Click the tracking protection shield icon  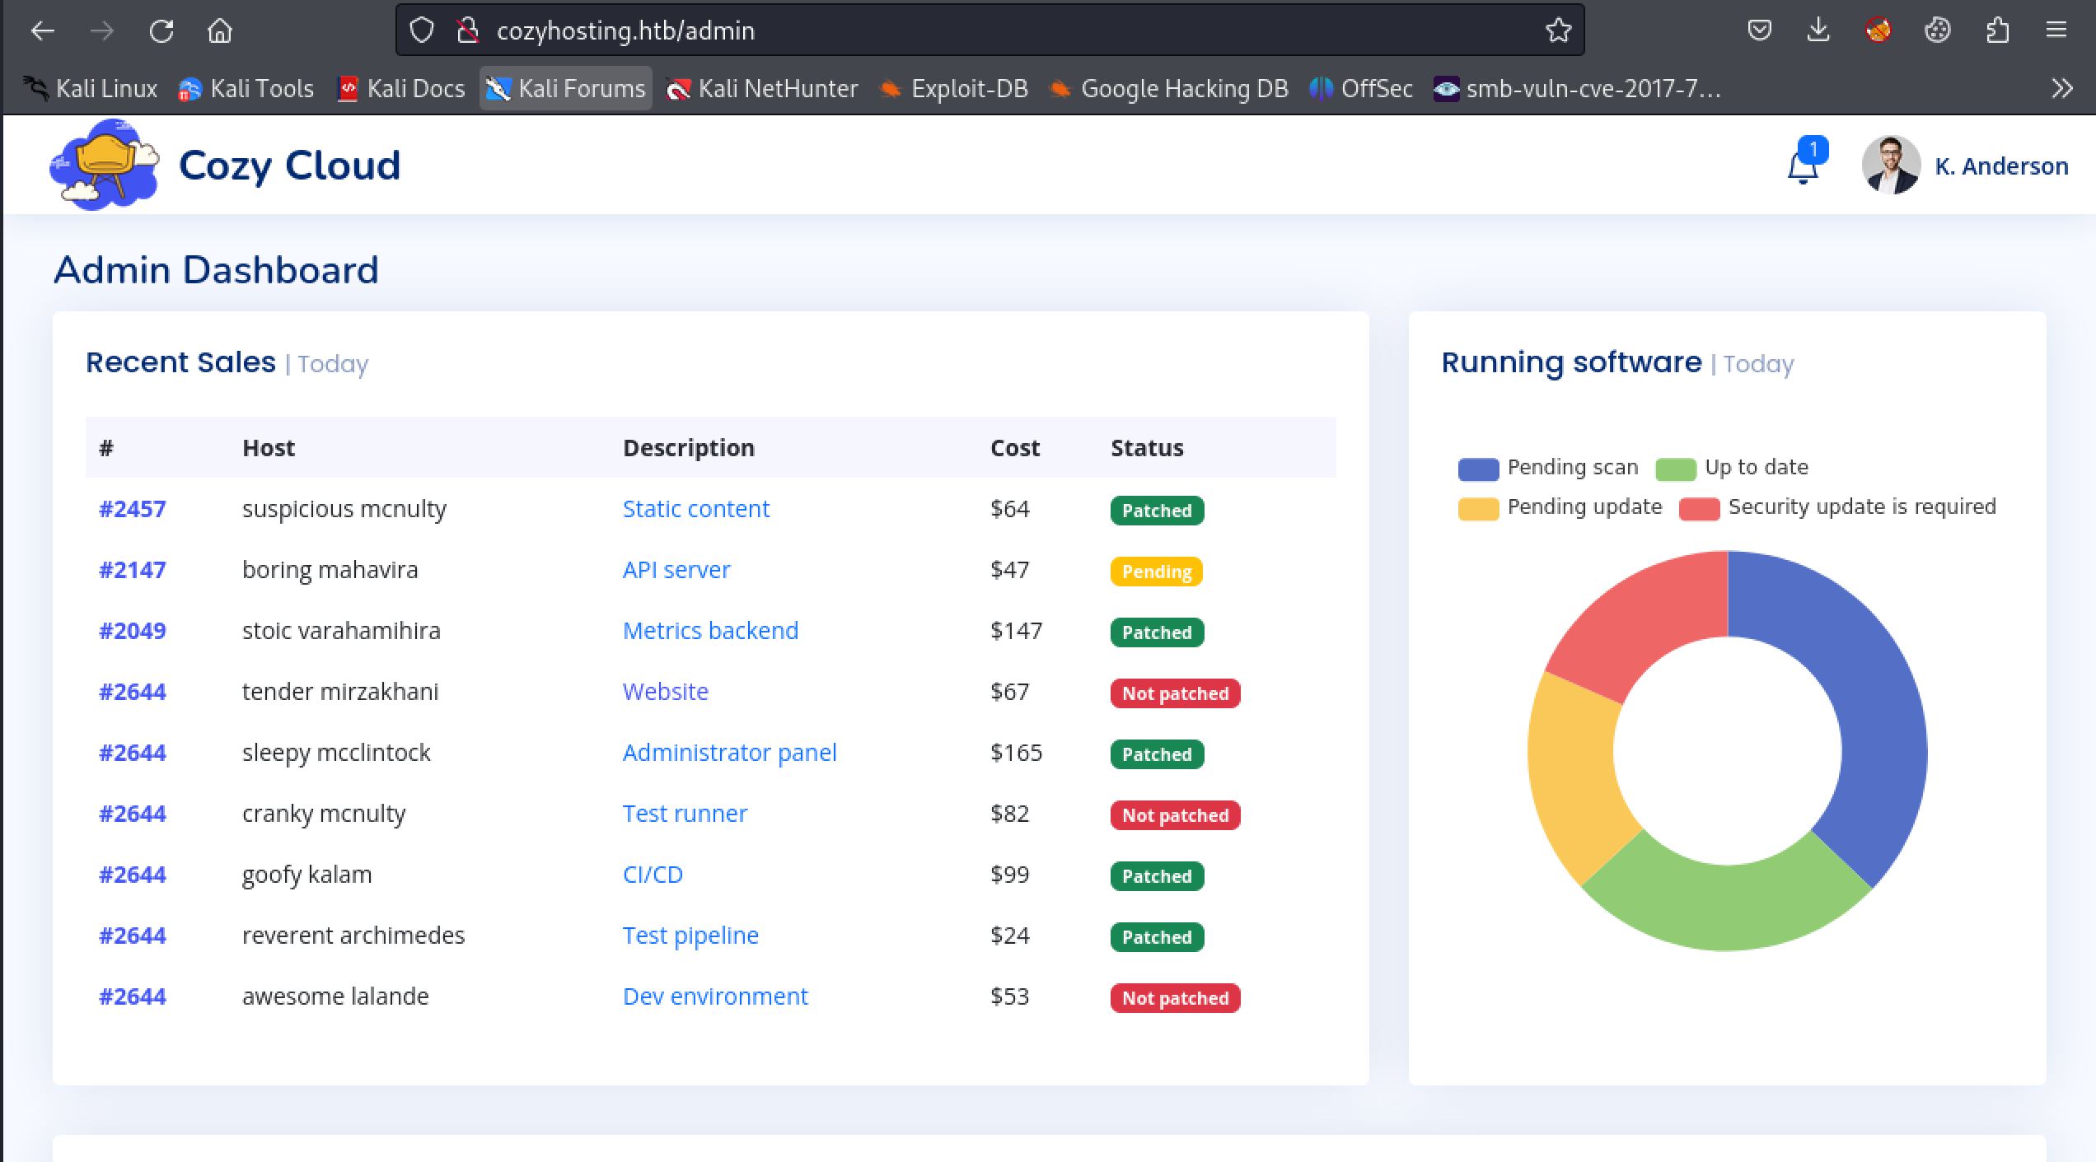point(422,31)
